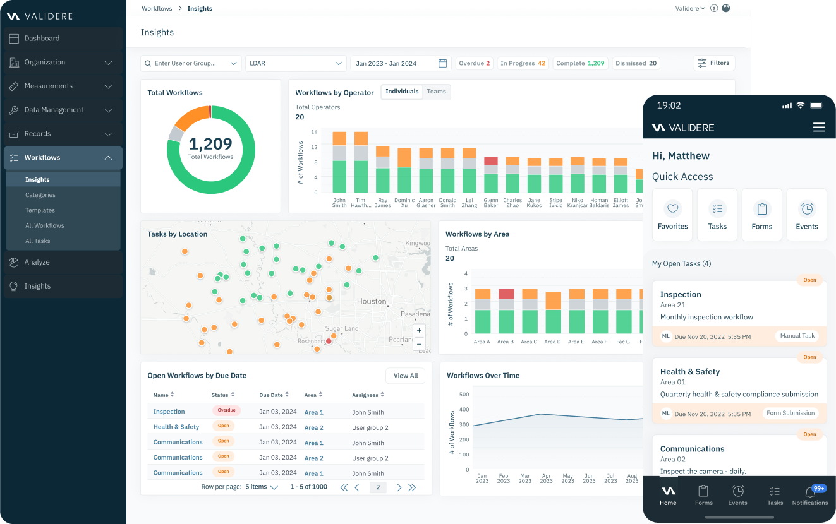Click the Data Management wrench icon
The width and height of the screenshot is (836, 524).
[14, 110]
